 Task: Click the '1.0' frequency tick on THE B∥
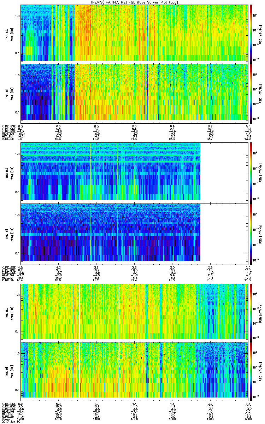(x=17, y=353)
